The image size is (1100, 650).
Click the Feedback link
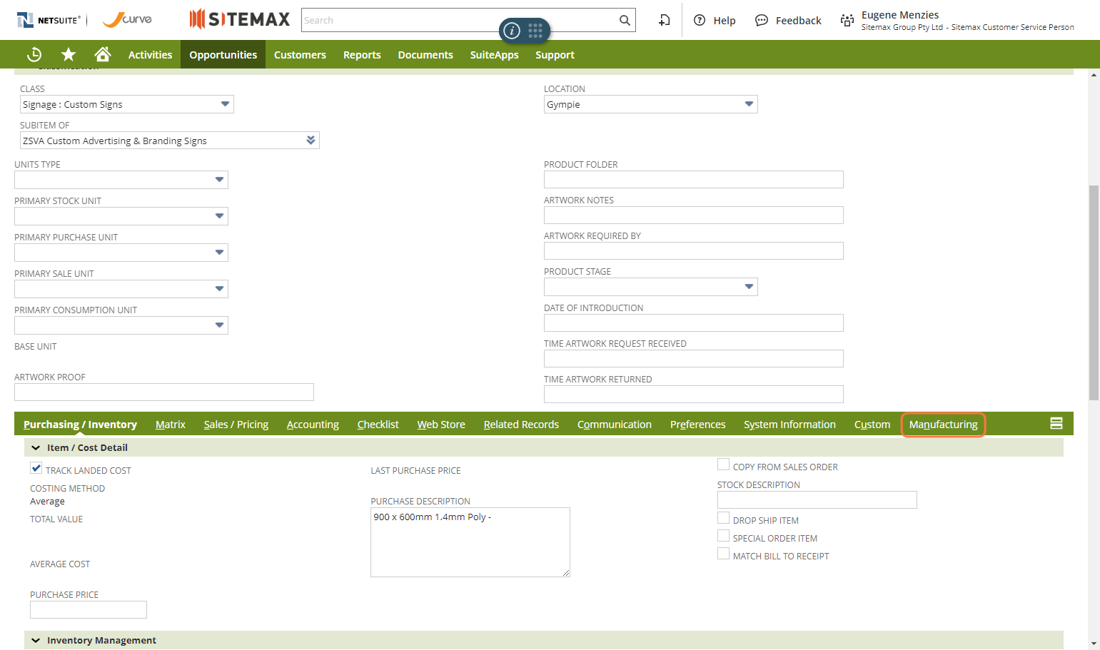(x=798, y=21)
